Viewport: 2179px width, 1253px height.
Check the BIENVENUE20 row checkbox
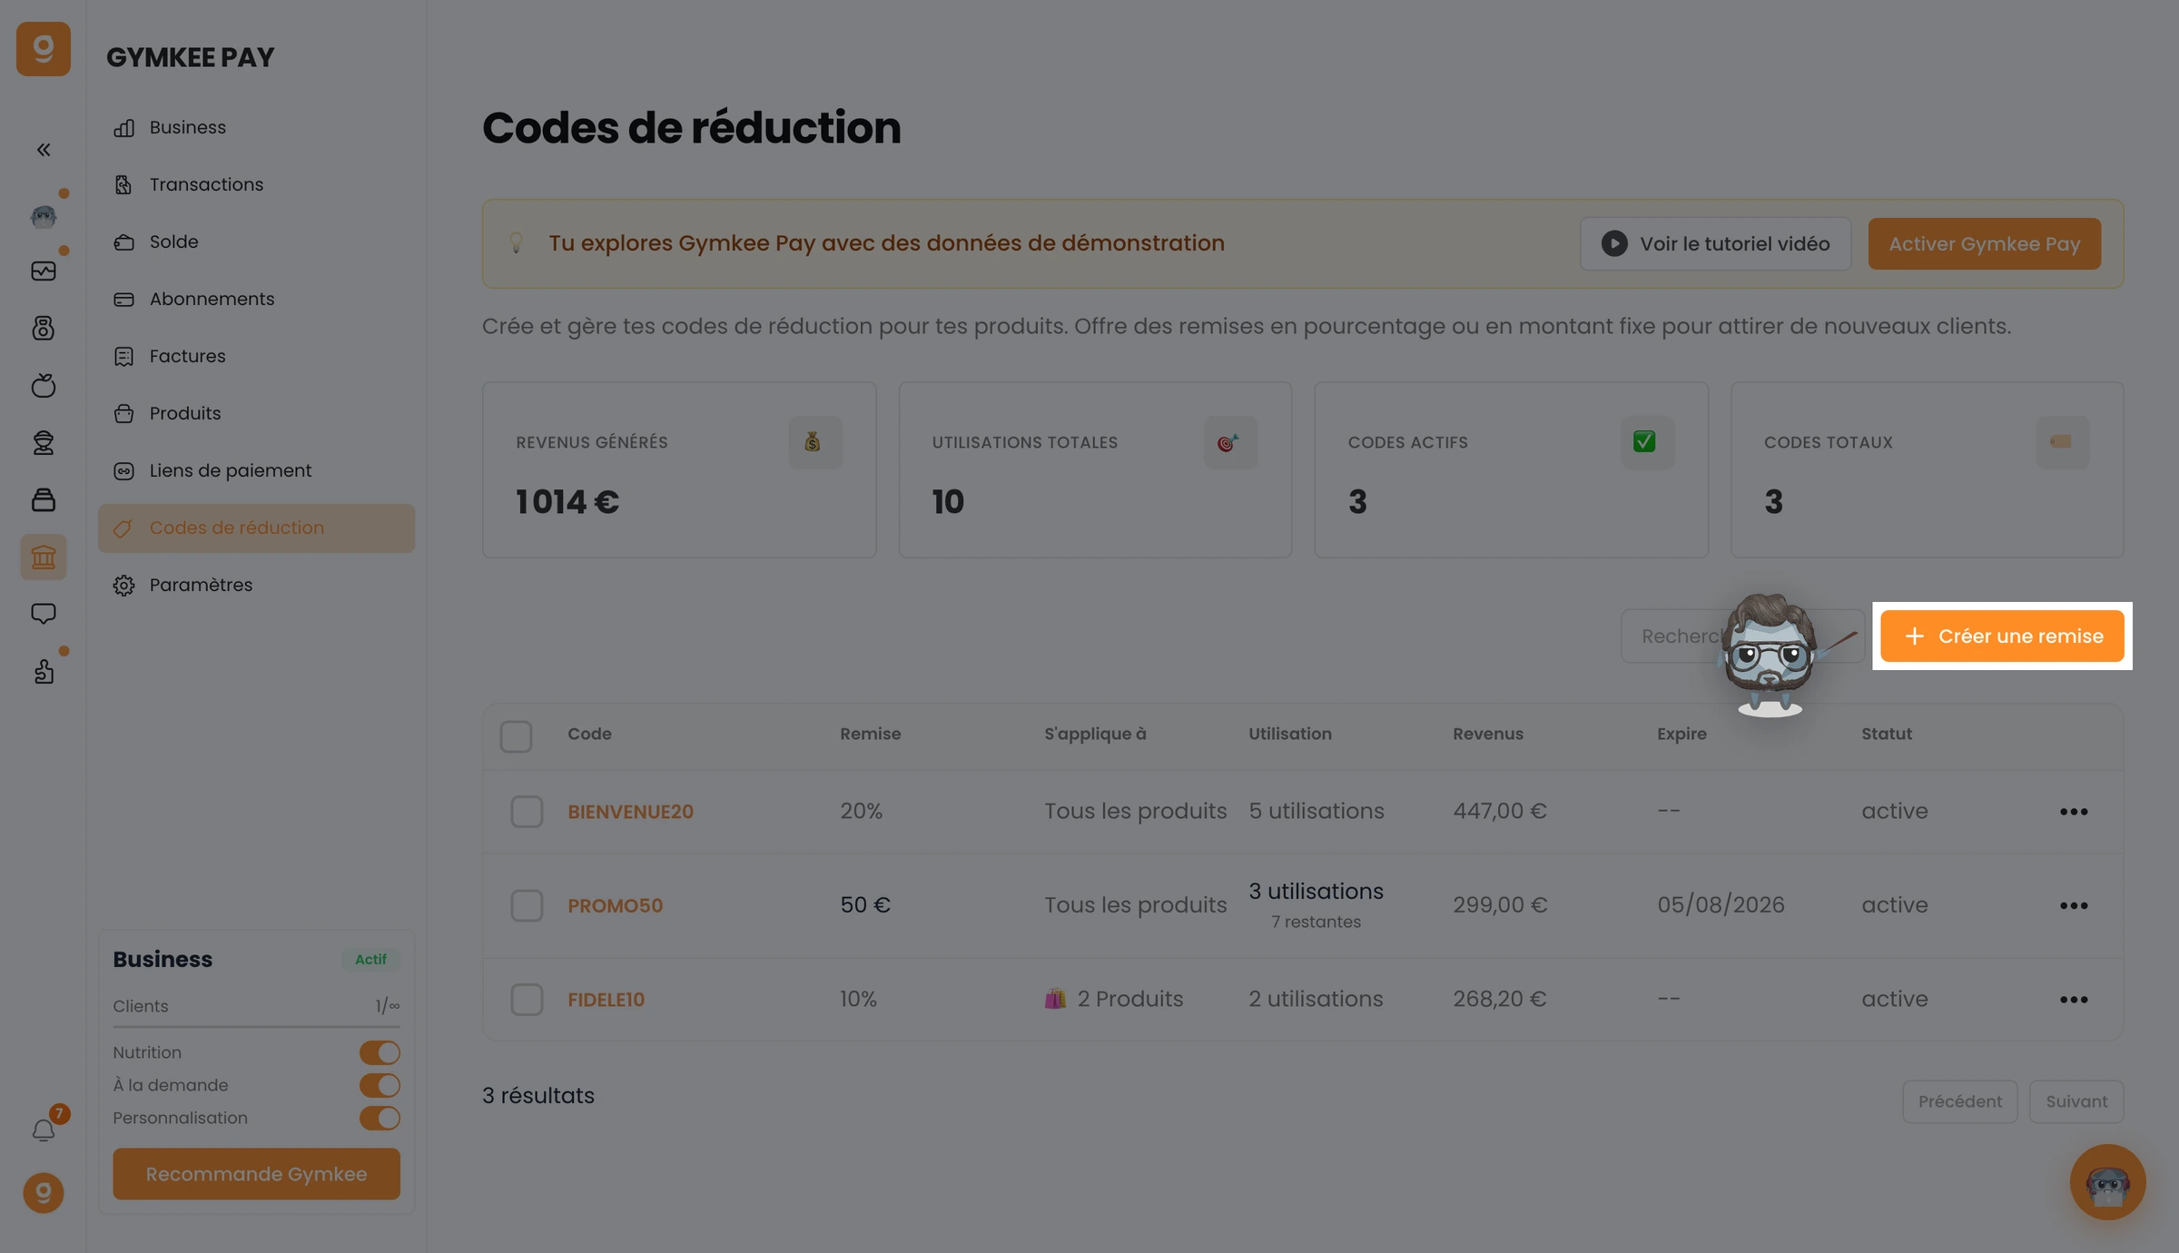pos(527,812)
